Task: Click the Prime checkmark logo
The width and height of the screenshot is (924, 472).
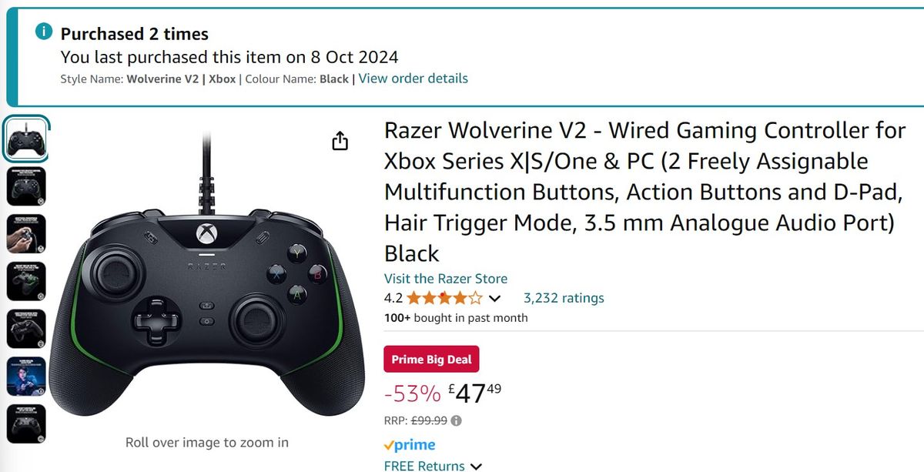Action: pos(388,444)
